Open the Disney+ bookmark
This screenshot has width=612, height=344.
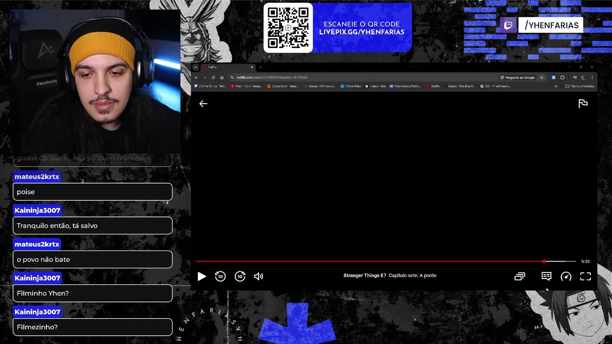click(x=320, y=86)
